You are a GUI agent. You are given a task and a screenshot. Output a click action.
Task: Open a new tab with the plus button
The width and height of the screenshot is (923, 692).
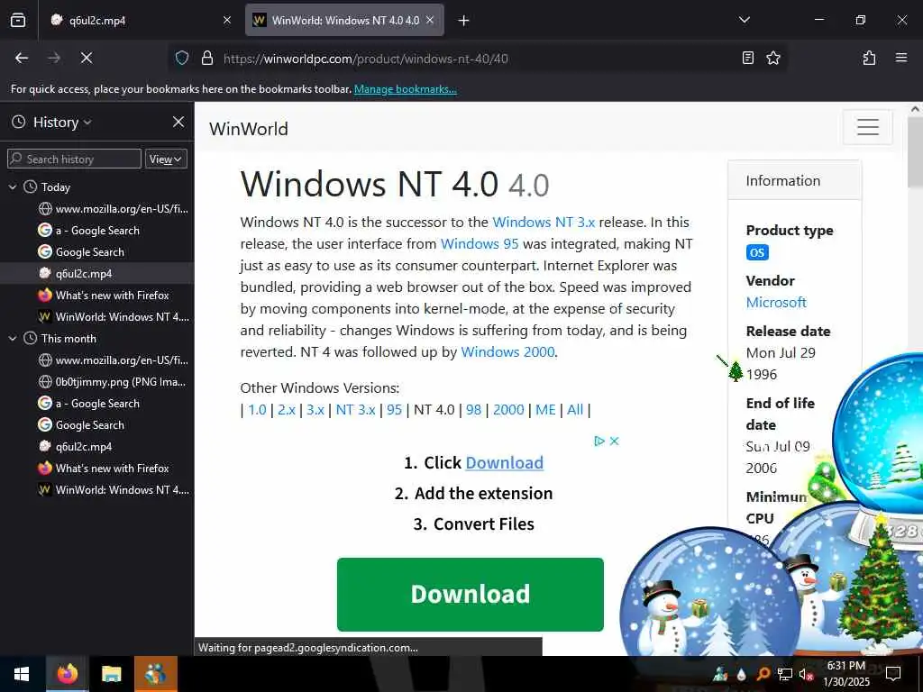click(x=464, y=21)
